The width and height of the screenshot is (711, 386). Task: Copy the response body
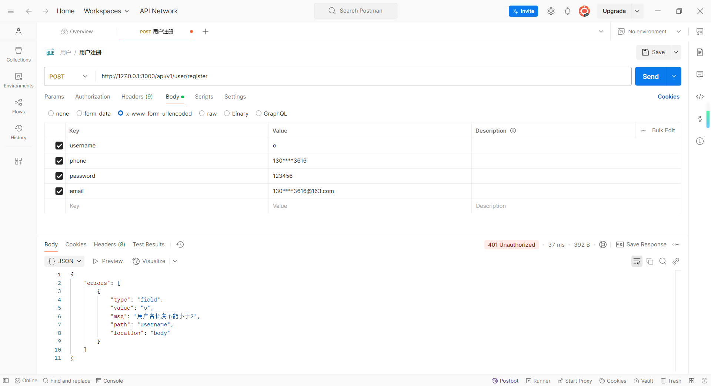(650, 261)
